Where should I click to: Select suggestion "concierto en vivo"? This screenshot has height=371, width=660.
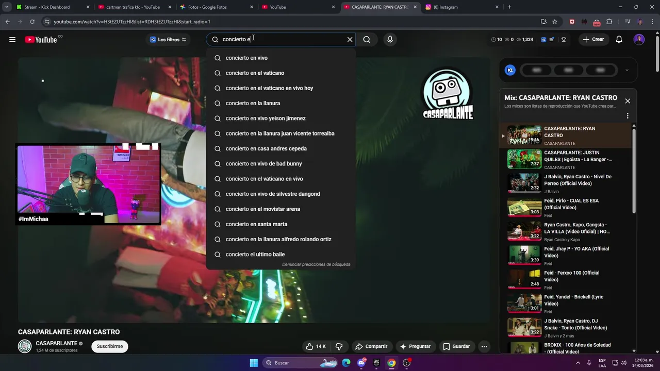[280, 58]
